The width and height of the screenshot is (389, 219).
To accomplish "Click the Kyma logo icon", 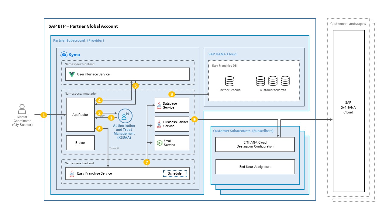I will coord(64,54).
